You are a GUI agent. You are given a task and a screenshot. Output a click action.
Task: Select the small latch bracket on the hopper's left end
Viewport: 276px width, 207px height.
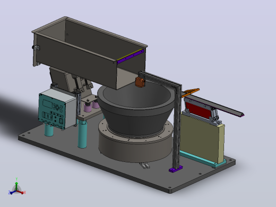click(x=36, y=47)
